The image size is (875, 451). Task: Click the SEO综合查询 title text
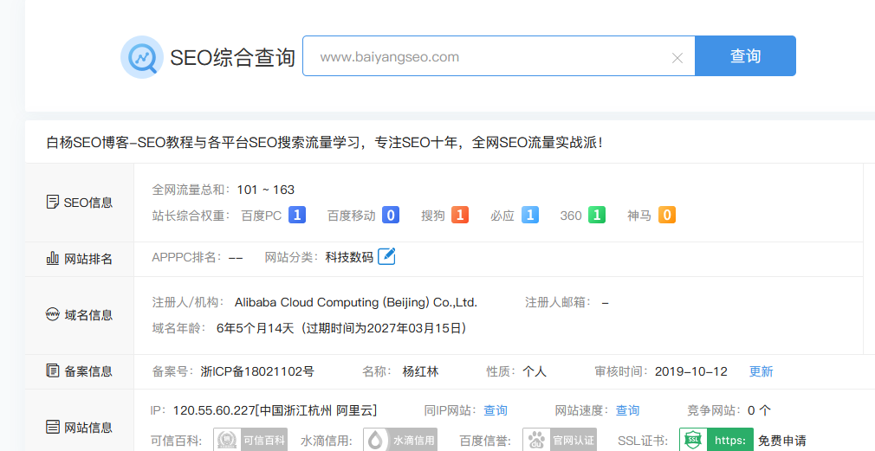(x=232, y=57)
